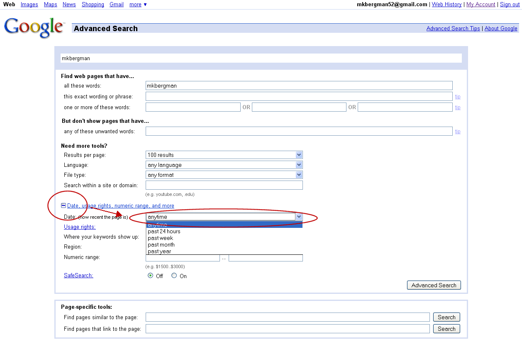Open the Maps link
Image resolution: width=522 pixels, height=342 pixels.
click(x=51, y=4)
